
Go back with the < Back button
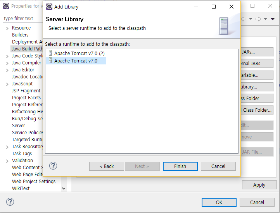[107, 166]
